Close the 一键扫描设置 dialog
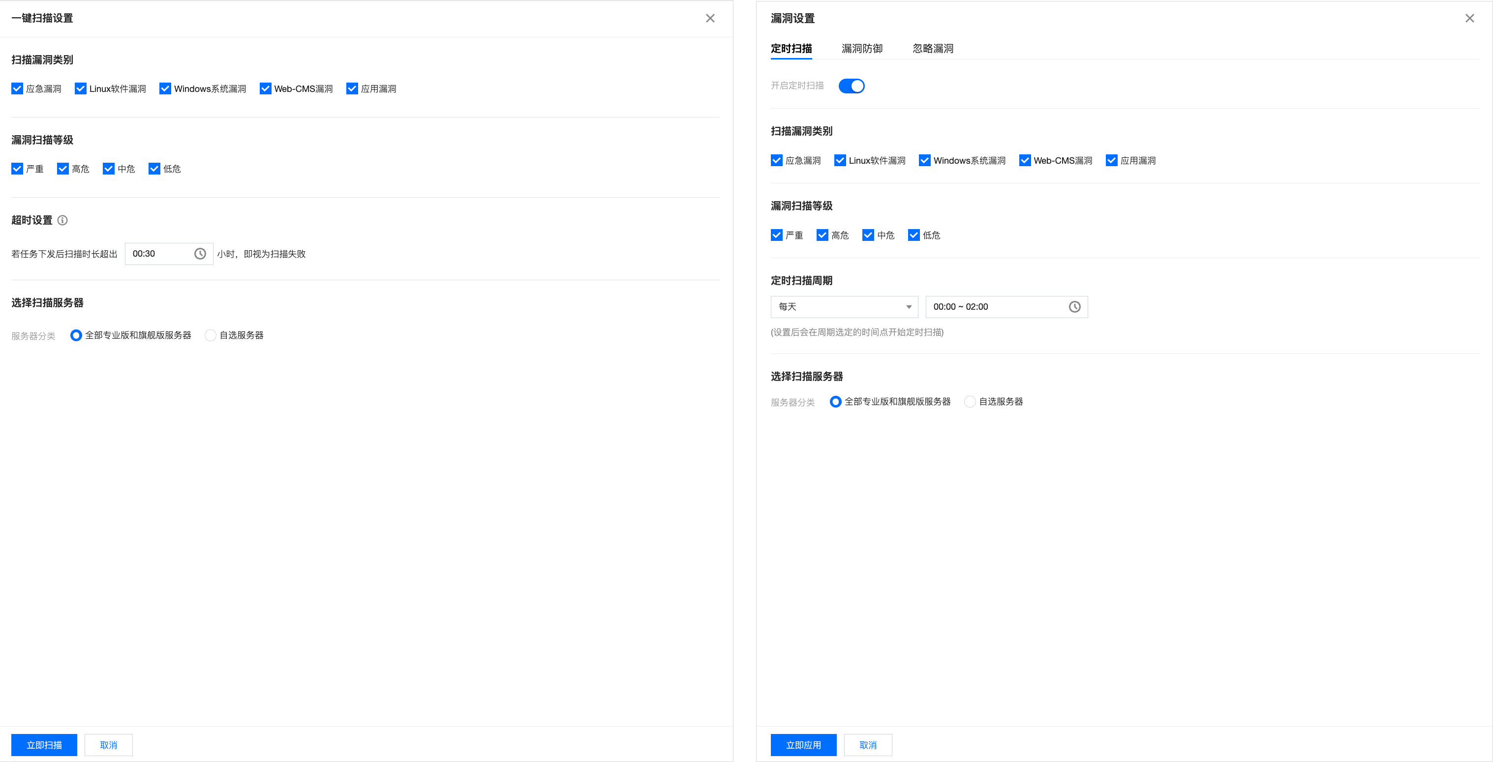The image size is (1493, 762). [x=710, y=19]
